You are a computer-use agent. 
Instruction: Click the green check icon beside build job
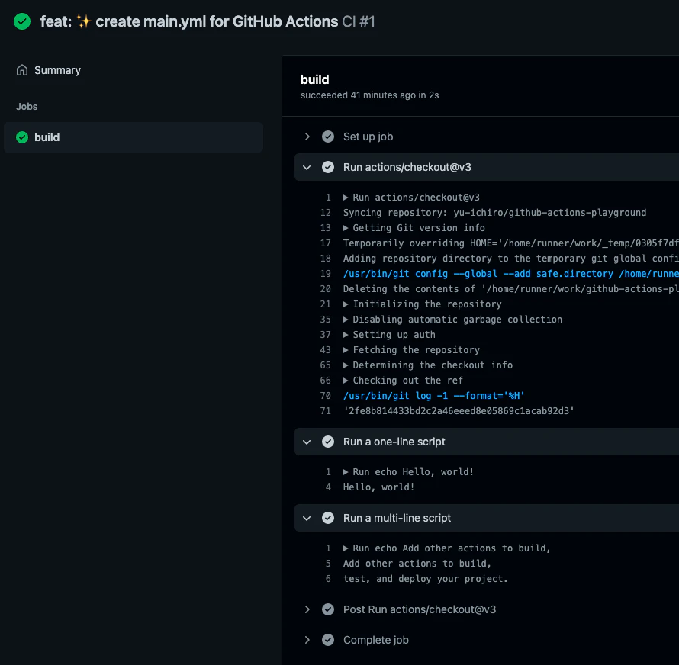[22, 137]
